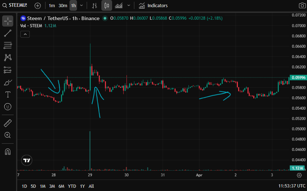The height and width of the screenshot is (191, 307).
Task: Expand the chart style dropdown arrow
Action: (x=129, y=5)
